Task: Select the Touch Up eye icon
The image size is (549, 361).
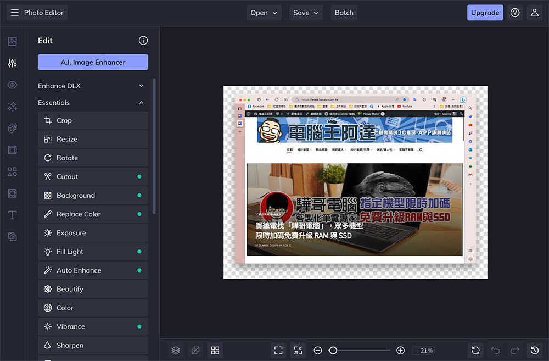Action: tap(12, 85)
